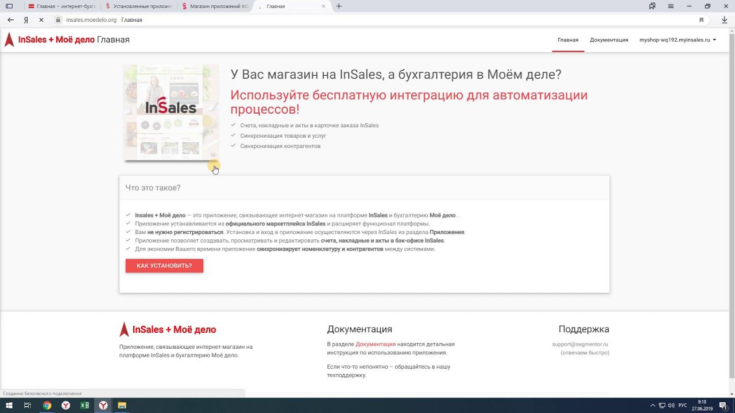Click the volume speaker tray icon
735x413 pixels.
tap(671, 406)
